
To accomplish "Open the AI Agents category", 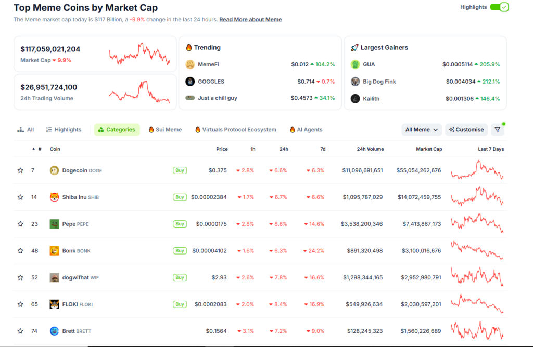I will pos(306,129).
